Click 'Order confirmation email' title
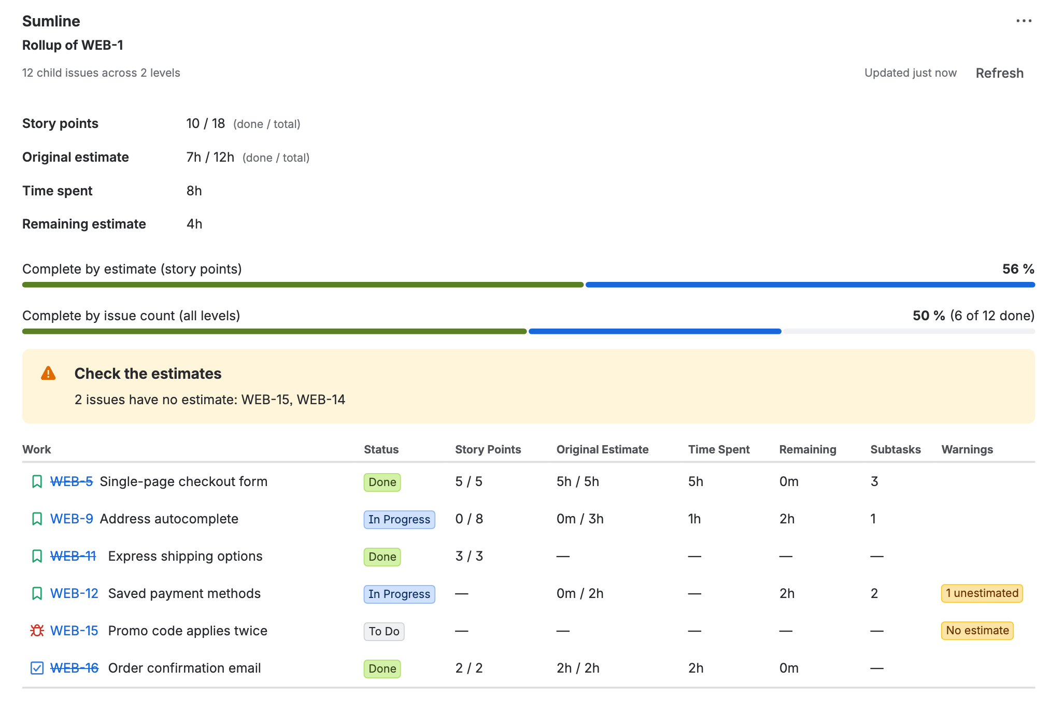1050x712 pixels. coord(184,668)
